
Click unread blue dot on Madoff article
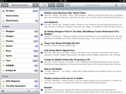[42, 62]
